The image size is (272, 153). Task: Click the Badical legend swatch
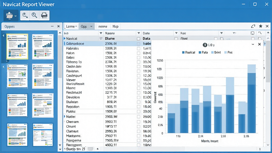183,52
